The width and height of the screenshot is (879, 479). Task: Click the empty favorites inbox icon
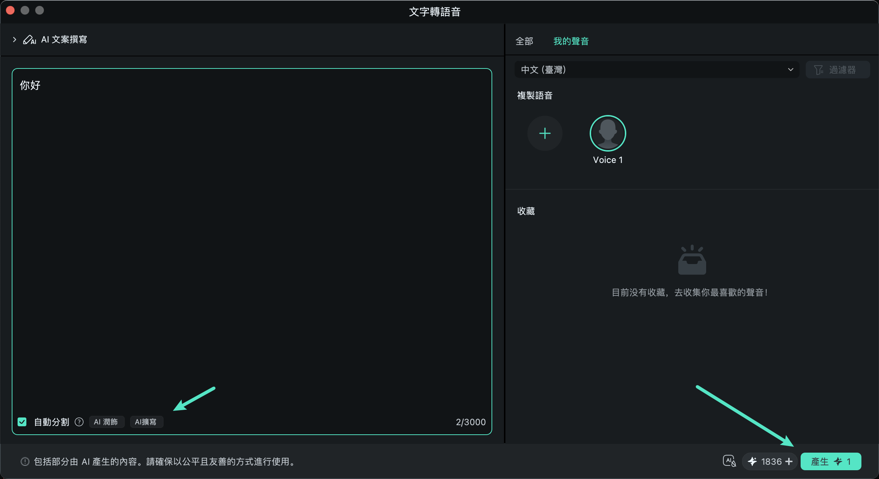point(692,260)
